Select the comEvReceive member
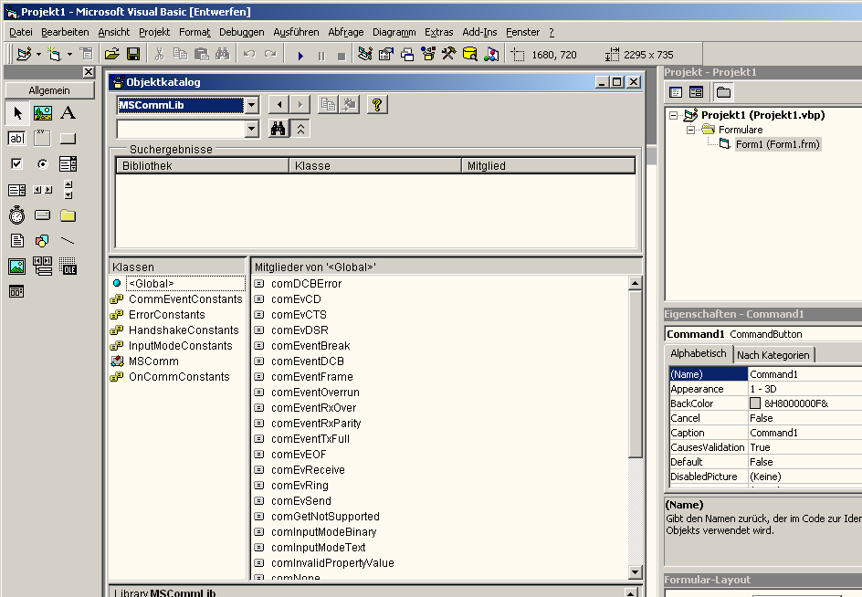The height and width of the screenshot is (597, 862). [308, 470]
